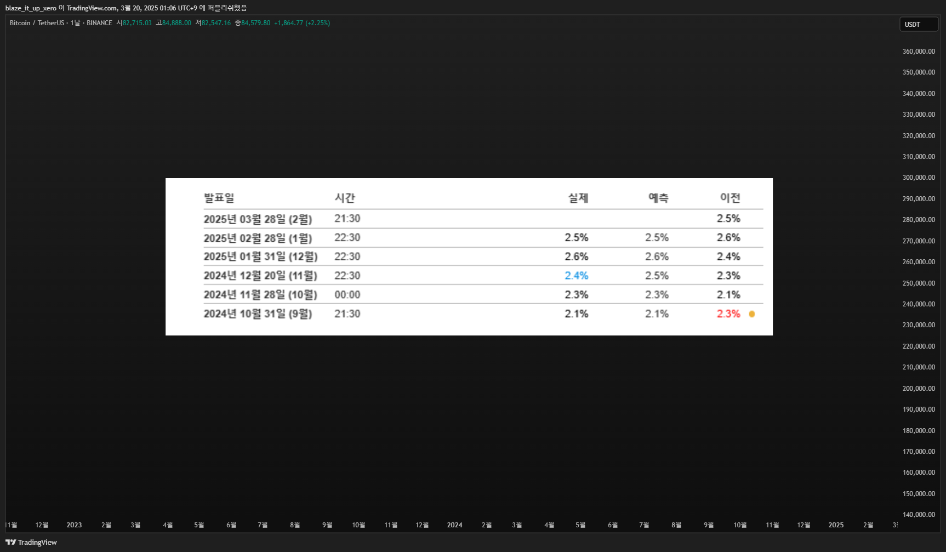Select the row 2025년 02월 28일 (1월)
The width and height of the screenshot is (946, 552).
483,238
